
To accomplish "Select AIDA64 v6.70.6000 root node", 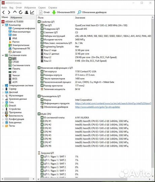I will tap(12, 22).
